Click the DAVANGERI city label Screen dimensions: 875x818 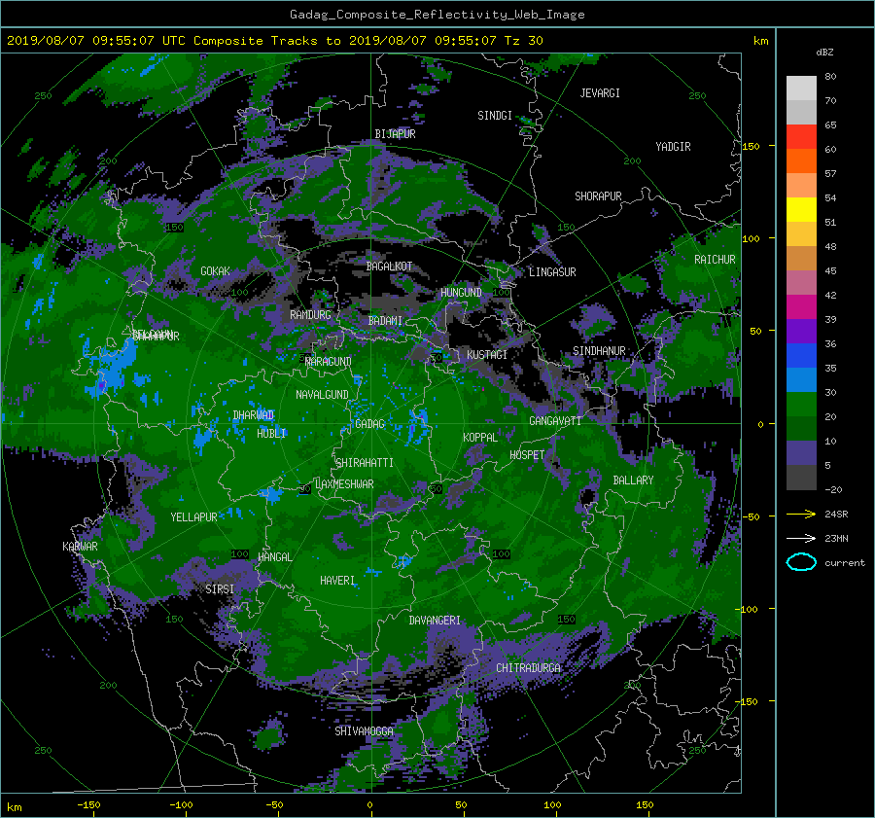click(x=435, y=621)
